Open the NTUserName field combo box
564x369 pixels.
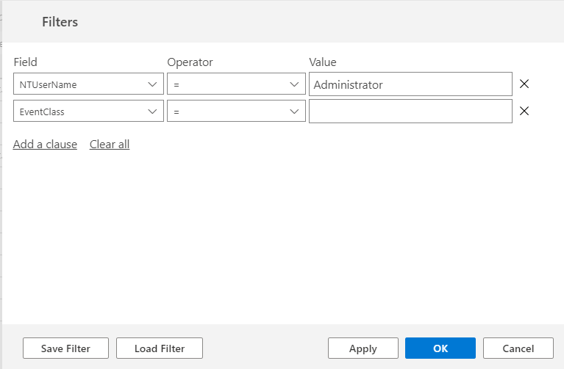tap(81, 84)
